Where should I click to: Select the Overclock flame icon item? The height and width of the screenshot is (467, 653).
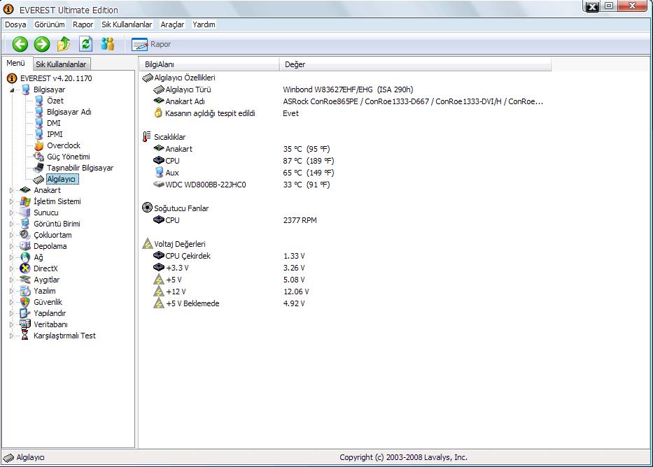pyautogui.click(x=63, y=145)
